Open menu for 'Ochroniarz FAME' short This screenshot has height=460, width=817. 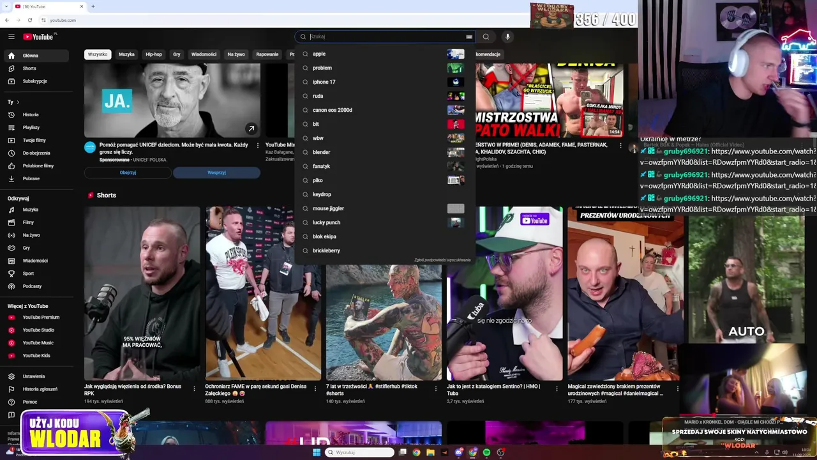point(315,388)
